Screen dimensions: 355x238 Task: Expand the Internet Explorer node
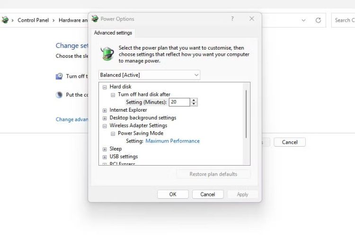105,110
